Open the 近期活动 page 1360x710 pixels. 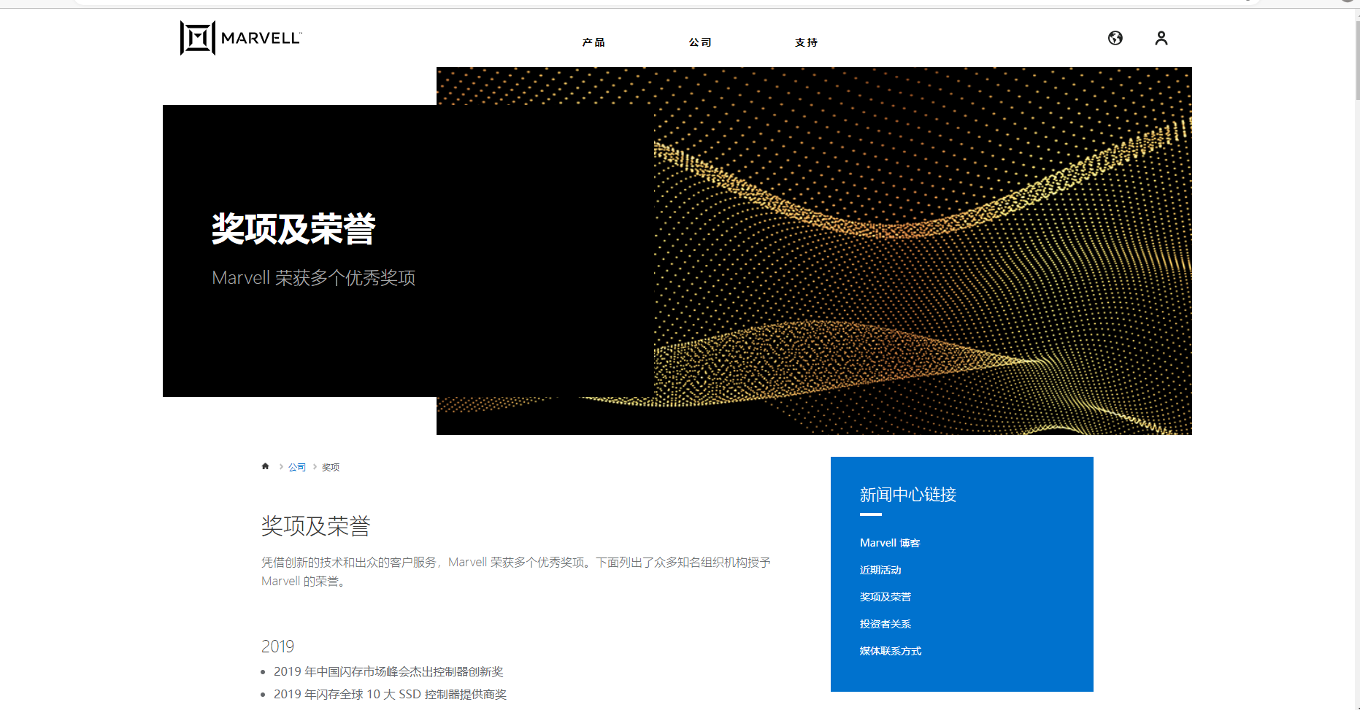point(880,570)
